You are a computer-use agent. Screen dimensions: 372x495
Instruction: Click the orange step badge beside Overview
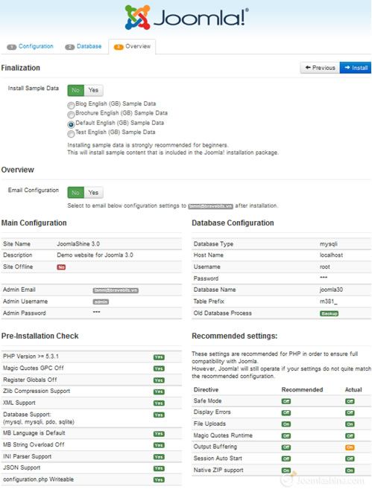point(119,47)
